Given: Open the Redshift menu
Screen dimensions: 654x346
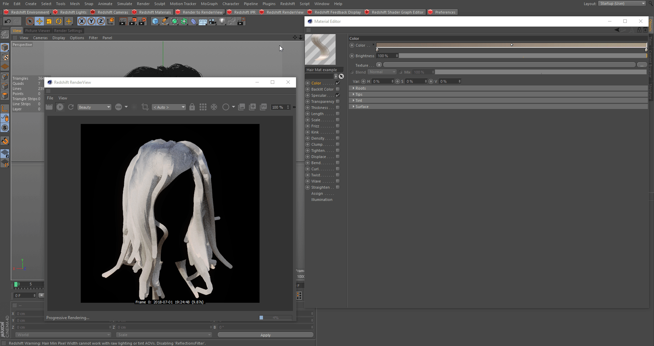Looking at the screenshot, I should [x=287, y=4].
